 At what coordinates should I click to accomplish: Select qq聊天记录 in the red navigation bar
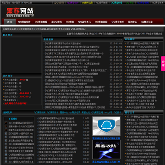point(147,22)
